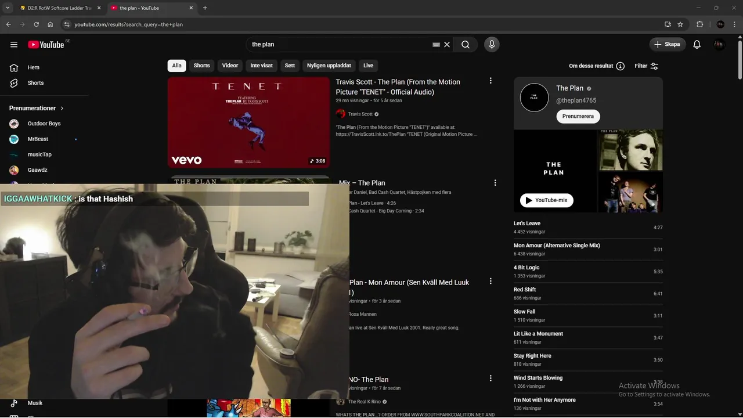Image resolution: width=743 pixels, height=418 pixels.
Task: Play the YouTube-mix for The Plan
Action: (x=547, y=200)
